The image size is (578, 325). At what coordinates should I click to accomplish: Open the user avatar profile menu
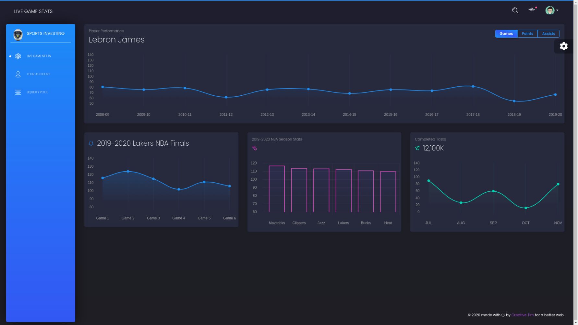pos(551,10)
